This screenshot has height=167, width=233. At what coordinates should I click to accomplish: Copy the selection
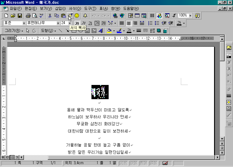(x=57, y=16)
